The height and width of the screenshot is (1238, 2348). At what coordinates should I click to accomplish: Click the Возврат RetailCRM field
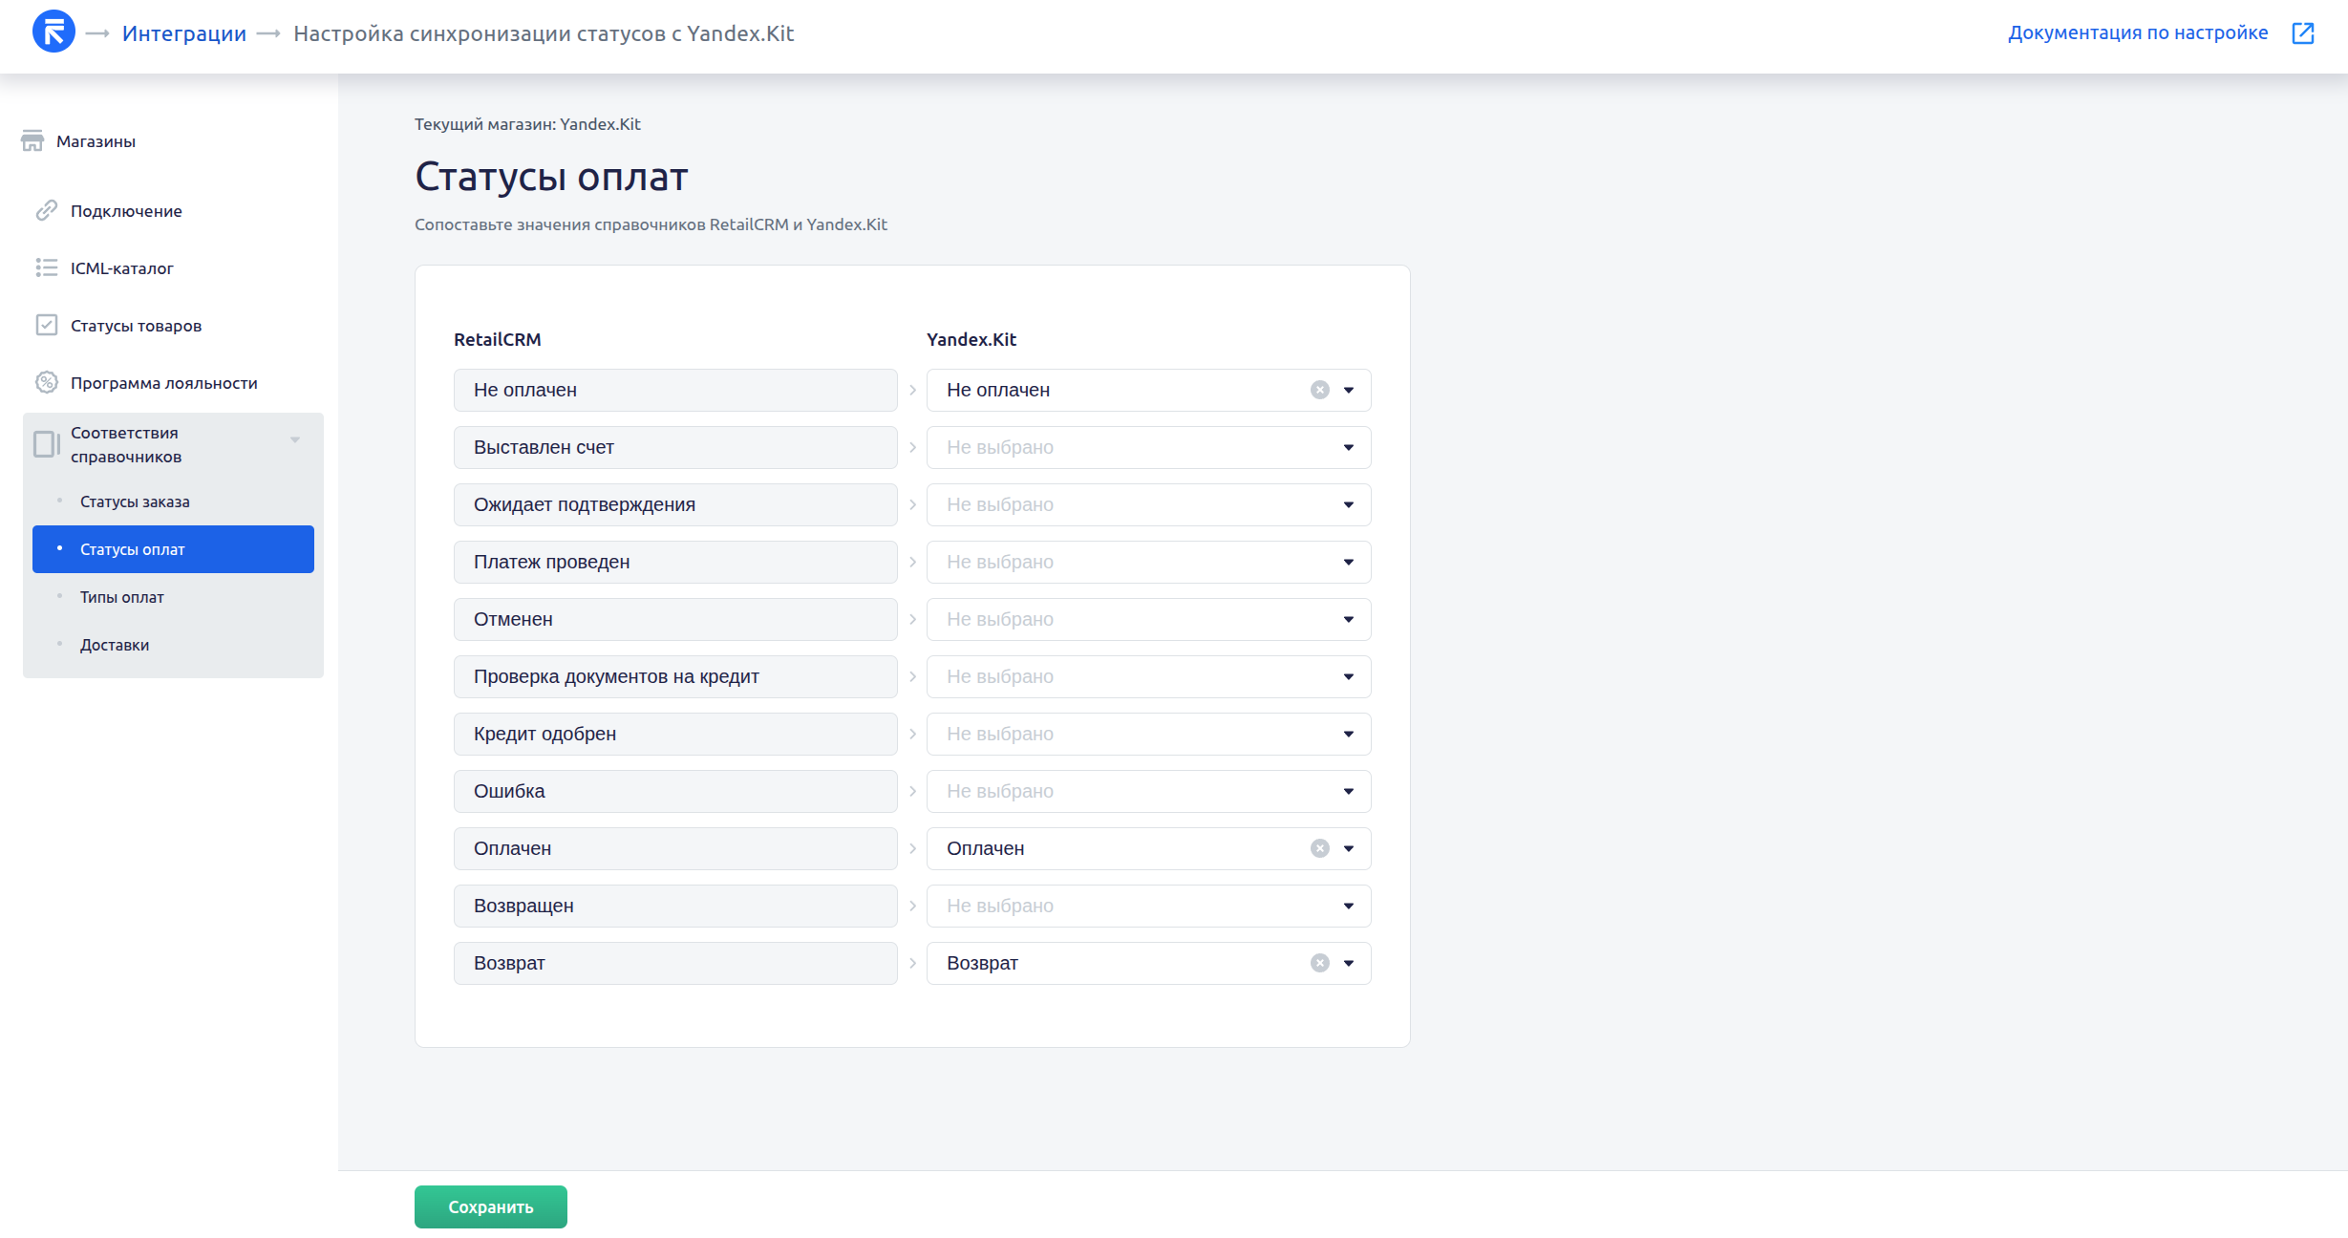[x=675, y=963]
